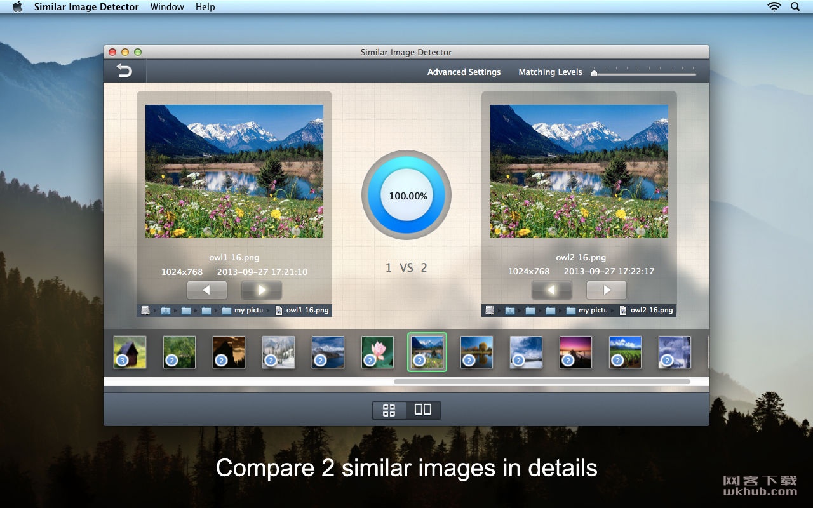813x508 pixels.
Task: Click the left file name owl1 16.png label
Action: click(x=234, y=257)
